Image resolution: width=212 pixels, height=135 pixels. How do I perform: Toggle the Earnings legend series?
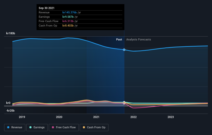pyautogui.click(x=37, y=128)
